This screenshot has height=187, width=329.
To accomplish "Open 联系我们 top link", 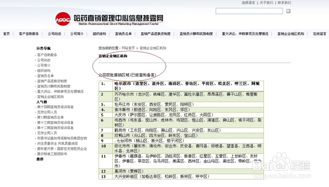I will 284,3.
